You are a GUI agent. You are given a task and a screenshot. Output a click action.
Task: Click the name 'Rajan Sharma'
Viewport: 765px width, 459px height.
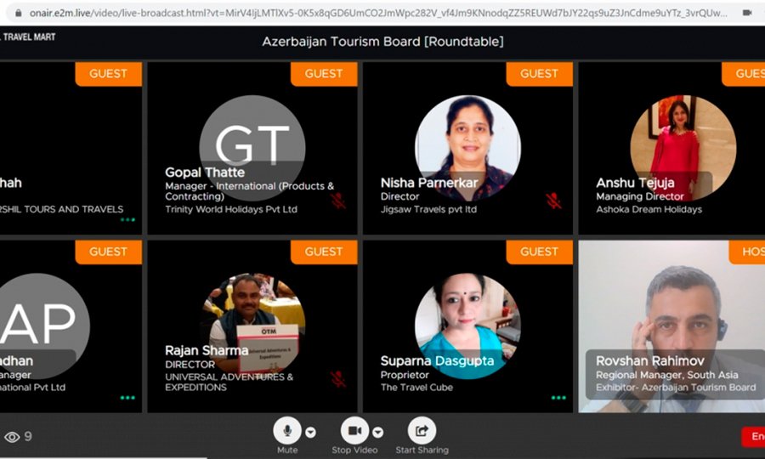tap(207, 351)
